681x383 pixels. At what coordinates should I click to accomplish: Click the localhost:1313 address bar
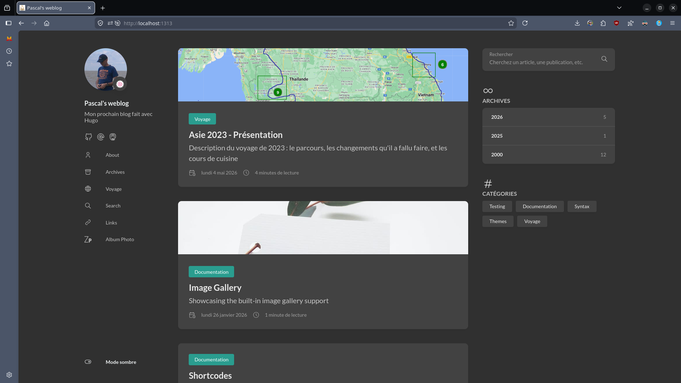click(x=305, y=23)
